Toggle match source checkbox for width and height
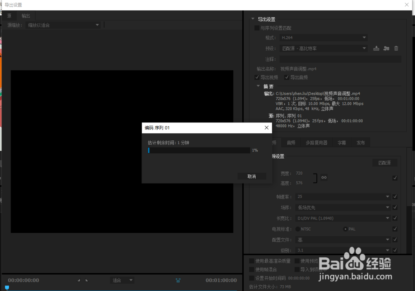 395,178
